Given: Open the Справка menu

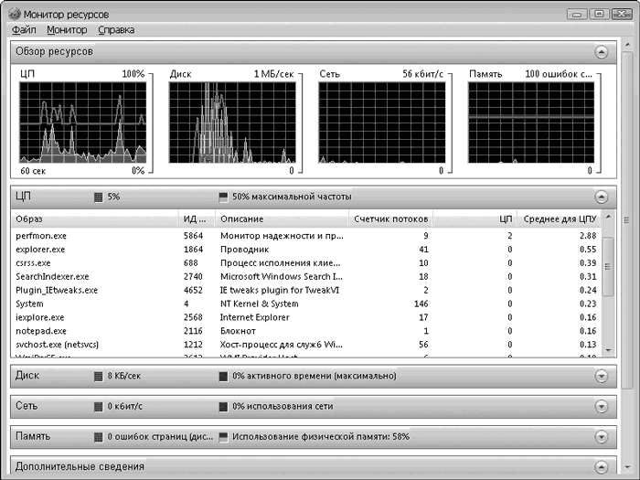Looking at the screenshot, I should (x=115, y=30).
